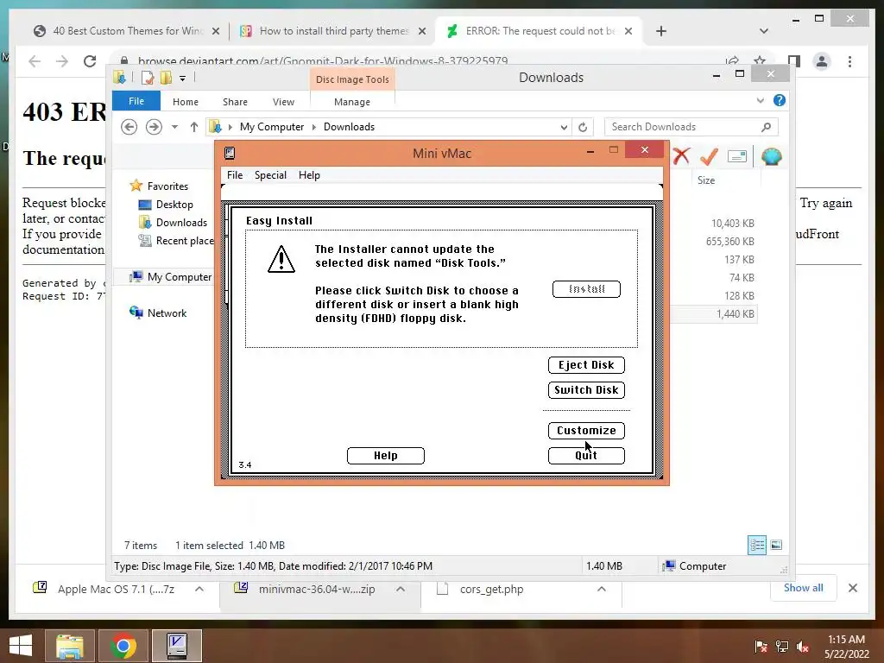This screenshot has height=663, width=884.
Task: Click the Mini vMac title bar icon
Action: [230, 154]
